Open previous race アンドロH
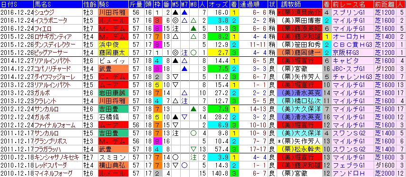Viewport: 406px width, 177px height. click(352, 173)
